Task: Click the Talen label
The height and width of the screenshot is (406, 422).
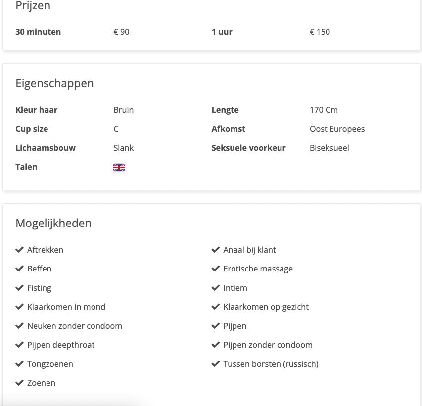Action: [x=26, y=167]
